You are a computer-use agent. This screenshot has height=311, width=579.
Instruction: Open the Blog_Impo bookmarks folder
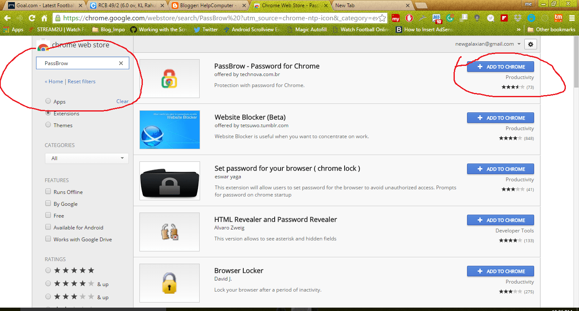(x=109, y=30)
